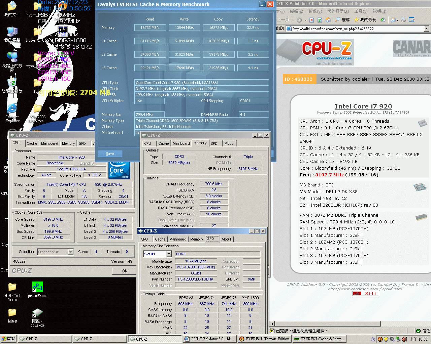Click the Max Bandwidth value PC3-10700H (667 MHz)
Image resolution: width=431 pixels, height=344 pixels.
pos(196,267)
